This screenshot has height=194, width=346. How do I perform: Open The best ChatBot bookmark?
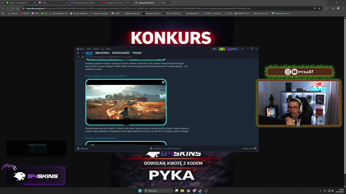click(79, 13)
